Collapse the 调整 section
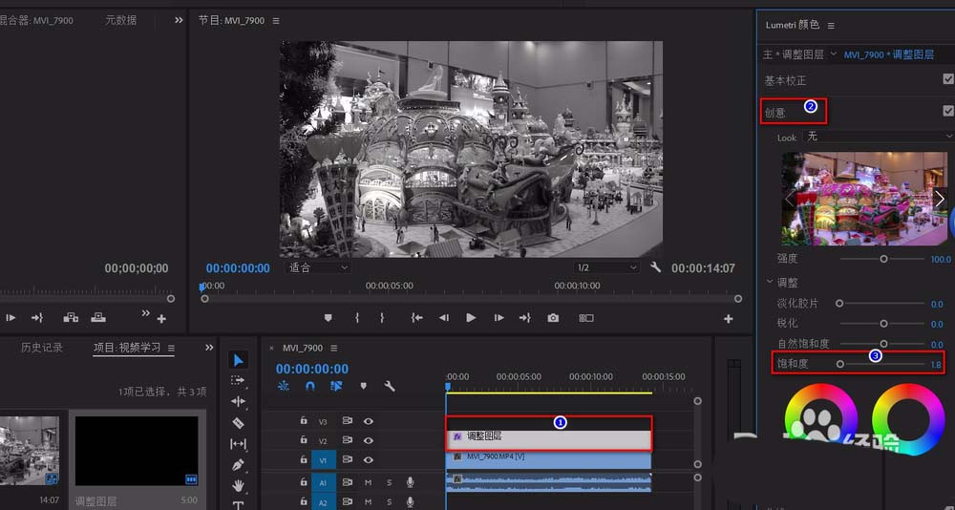The width and height of the screenshot is (955, 510). [771, 283]
